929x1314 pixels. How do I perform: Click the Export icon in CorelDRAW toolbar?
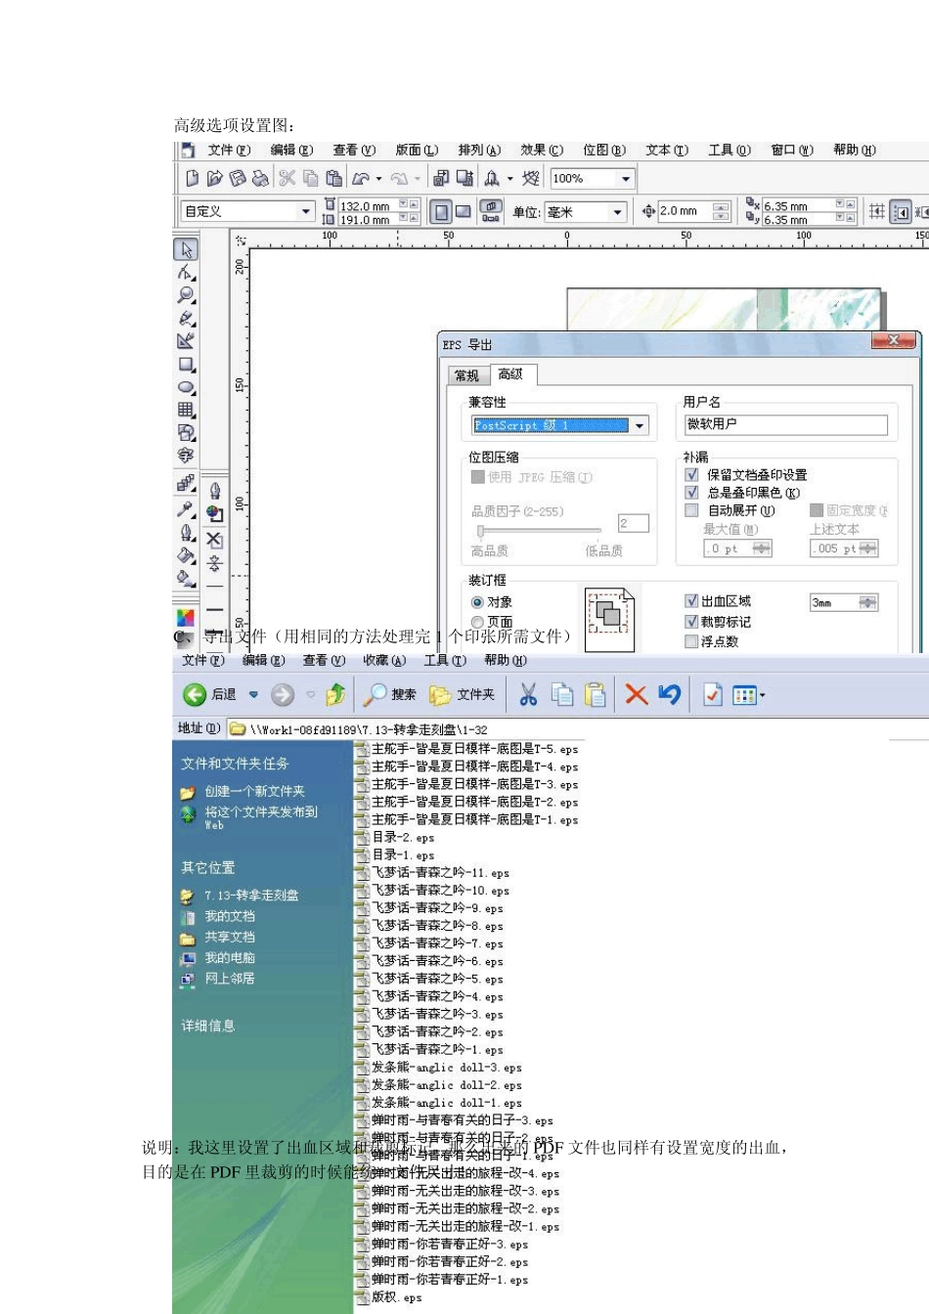click(464, 178)
